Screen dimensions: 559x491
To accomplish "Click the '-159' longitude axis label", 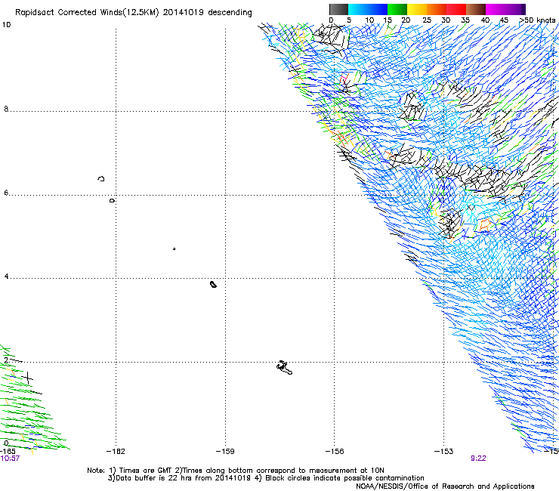I will coord(225,452).
